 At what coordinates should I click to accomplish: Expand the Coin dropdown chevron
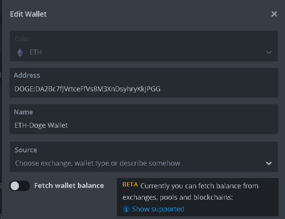pyautogui.click(x=269, y=52)
